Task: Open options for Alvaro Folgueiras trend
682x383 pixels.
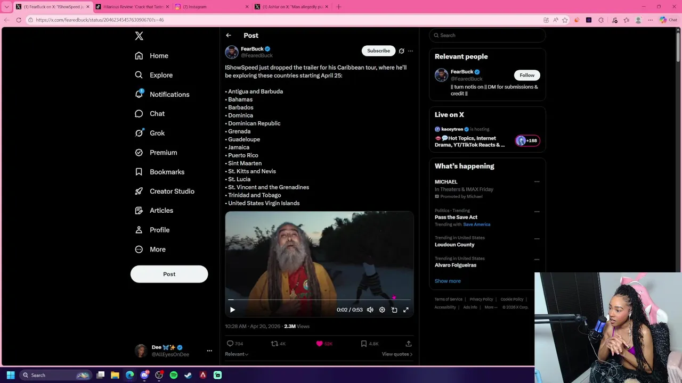Action: click(x=537, y=260)
